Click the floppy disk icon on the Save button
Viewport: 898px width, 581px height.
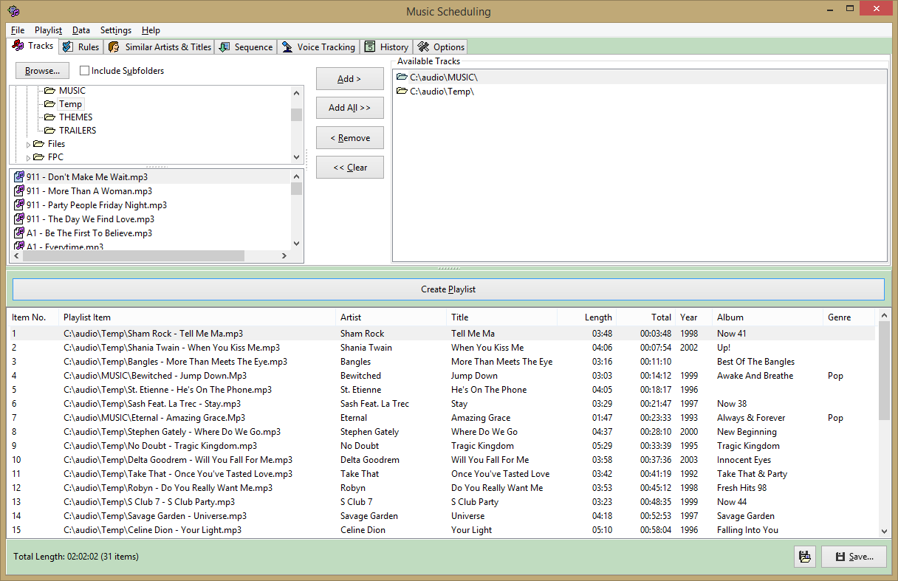point(840,557)
